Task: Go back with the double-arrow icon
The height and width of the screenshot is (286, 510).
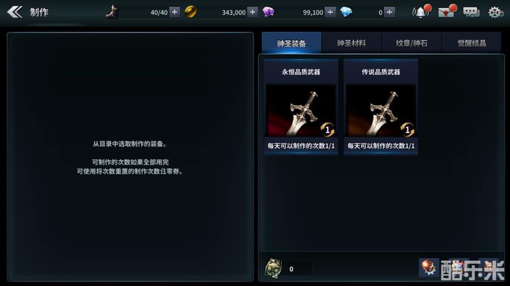Action: click(15, 12)
